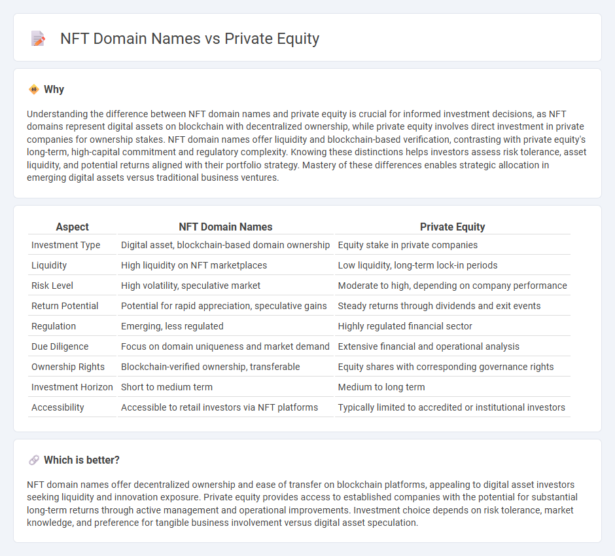This screenshot has height=556, width=615.
Task: Click cell High liquidity on NFT marketplaces
Action: 226,265
